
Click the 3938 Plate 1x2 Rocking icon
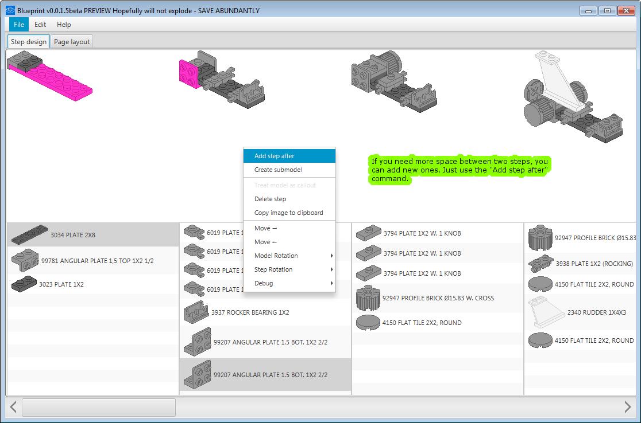pos(540,264)
